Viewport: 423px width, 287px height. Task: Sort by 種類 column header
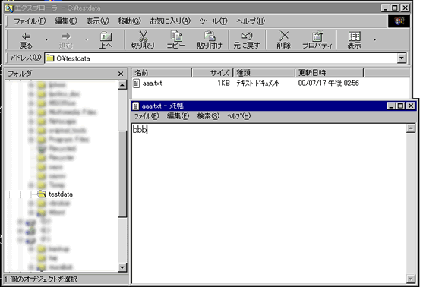pos(264,73)
